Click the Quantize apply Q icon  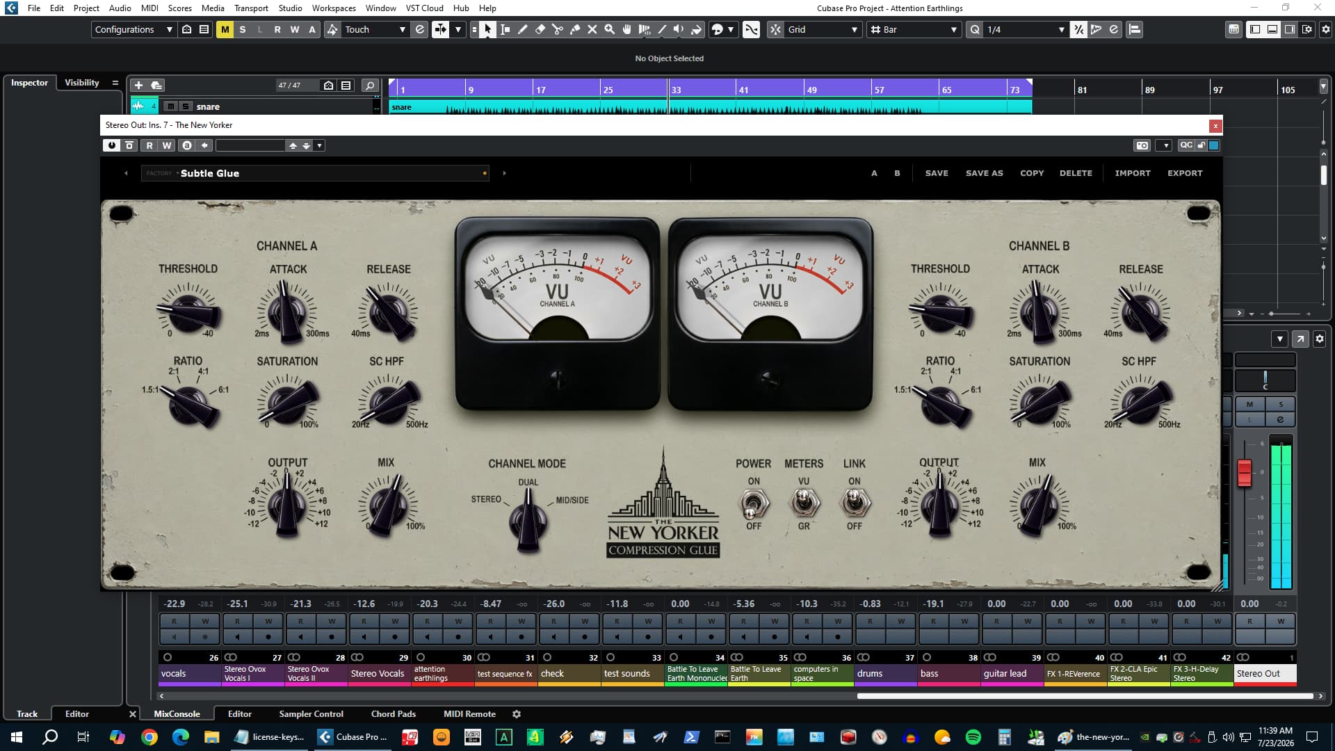975,29
